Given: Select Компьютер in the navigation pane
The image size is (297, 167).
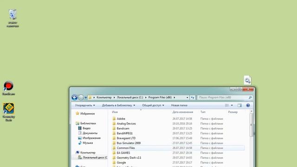Looking at the screenshot, I should point(88,153).
